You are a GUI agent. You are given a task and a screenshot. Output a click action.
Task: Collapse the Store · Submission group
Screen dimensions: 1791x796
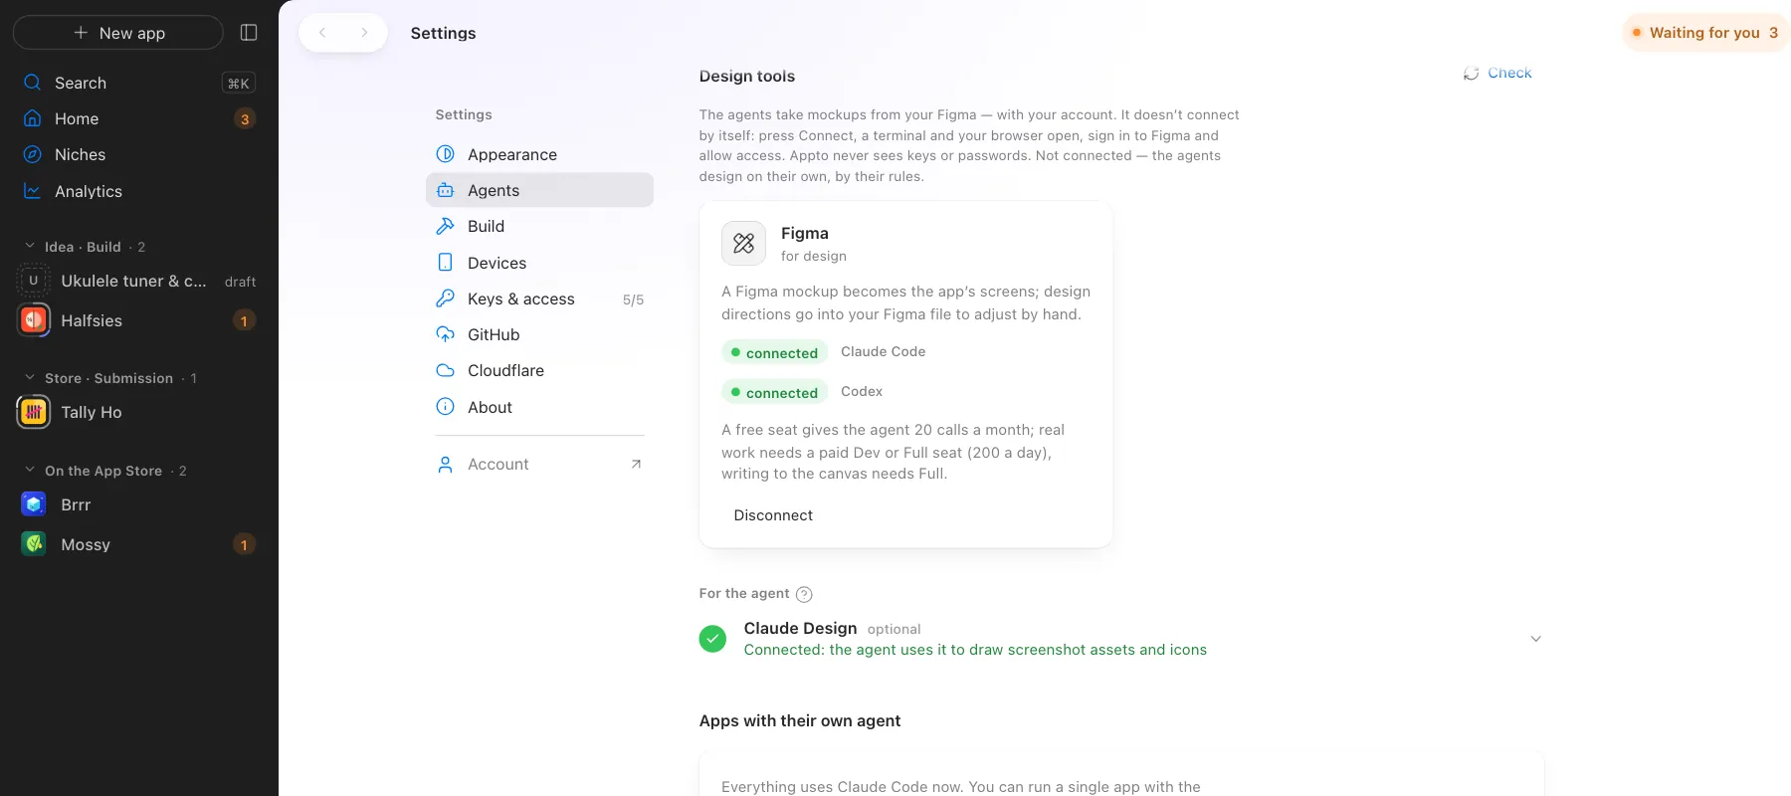coord(30,377)
